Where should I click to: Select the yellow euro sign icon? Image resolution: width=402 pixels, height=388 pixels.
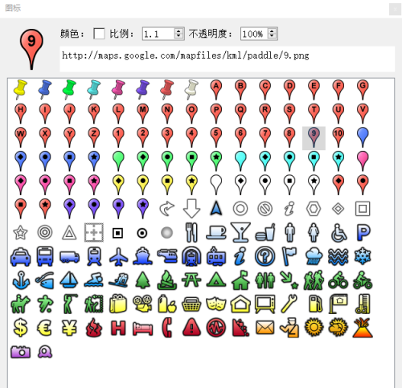44,328
